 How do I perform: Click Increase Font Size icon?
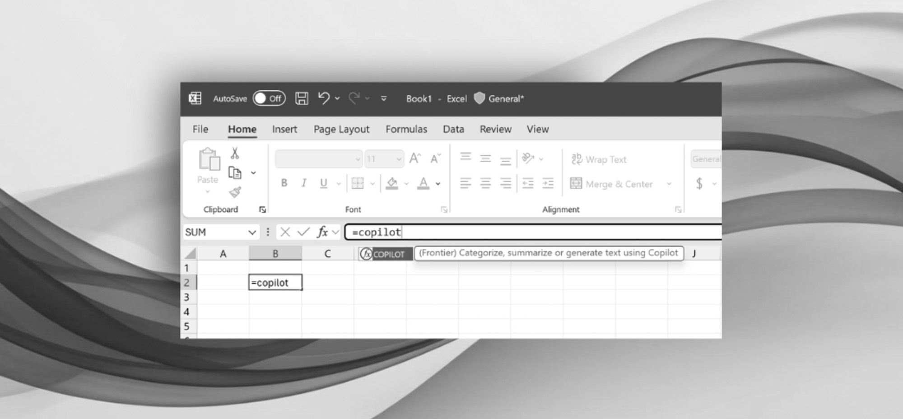pos(415,158)
